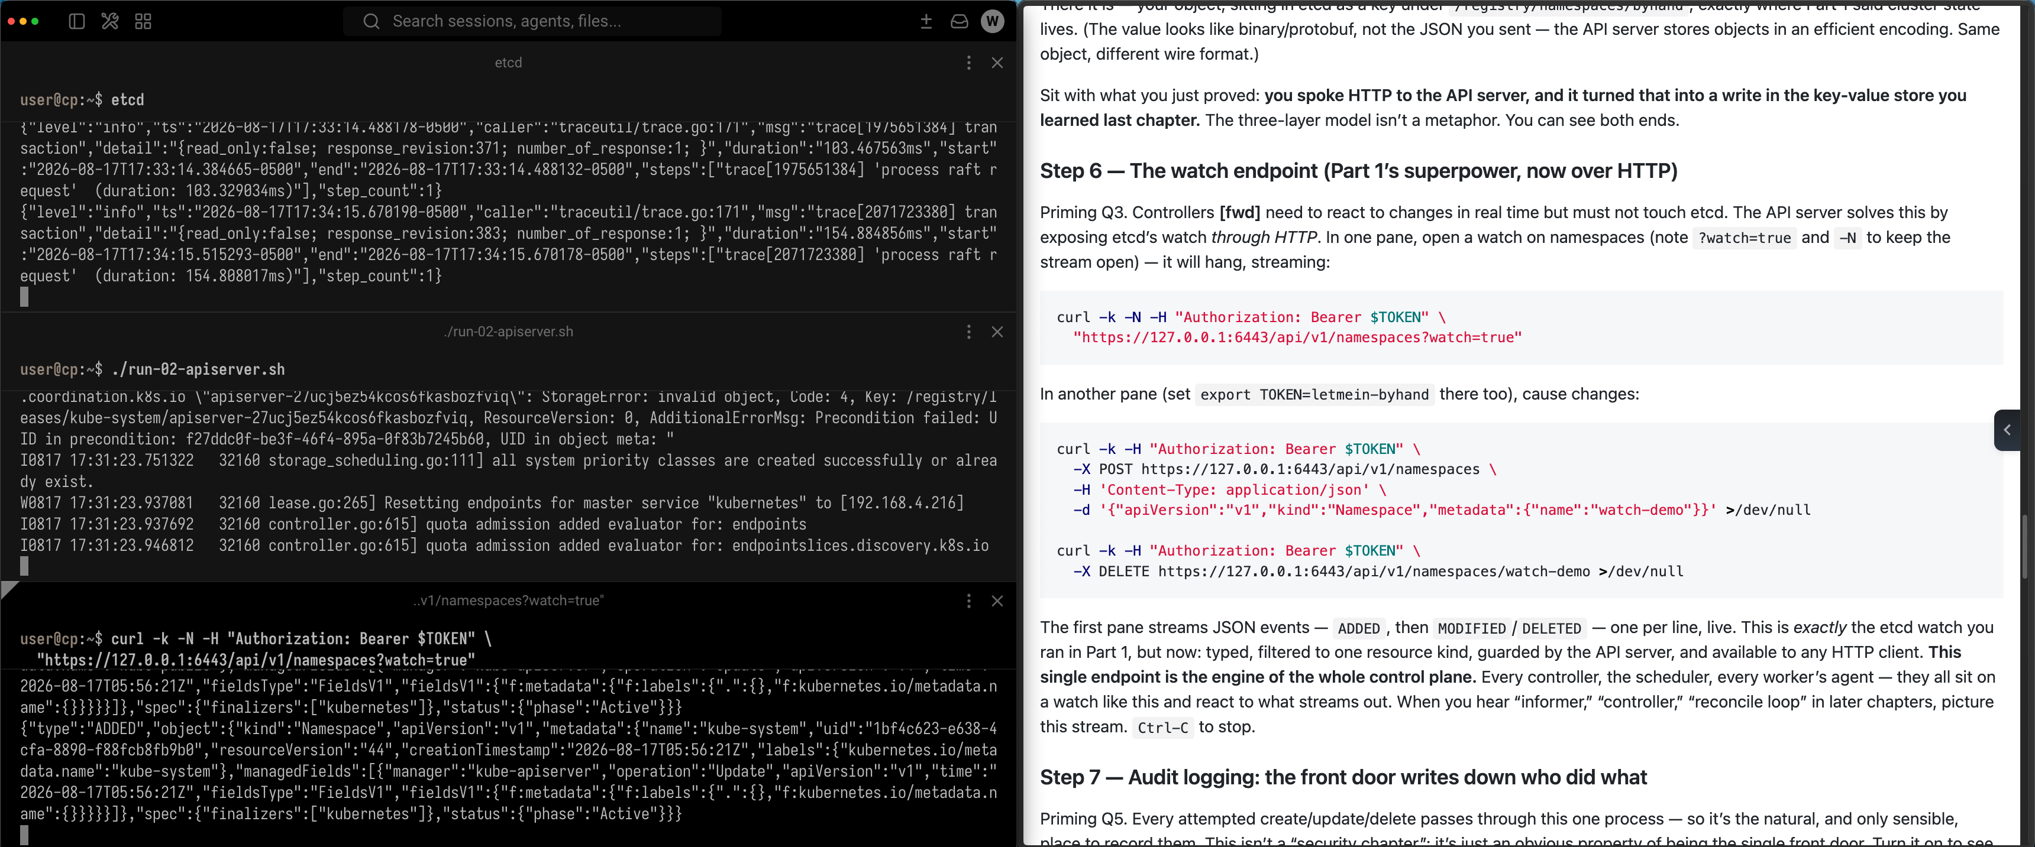The image size is (2035, 847).
Task: Click the 'Ctrl-C' inline code label
Action: coord(1162,727)
